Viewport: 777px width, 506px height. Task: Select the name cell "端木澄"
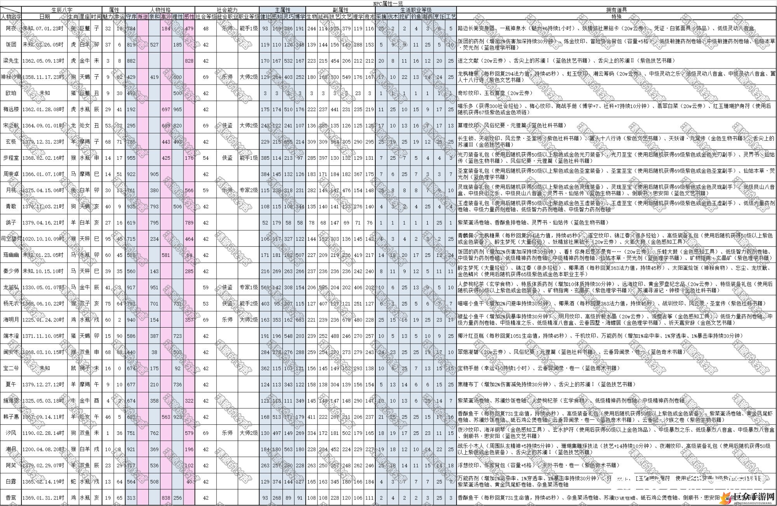click(x=11, y=336)
